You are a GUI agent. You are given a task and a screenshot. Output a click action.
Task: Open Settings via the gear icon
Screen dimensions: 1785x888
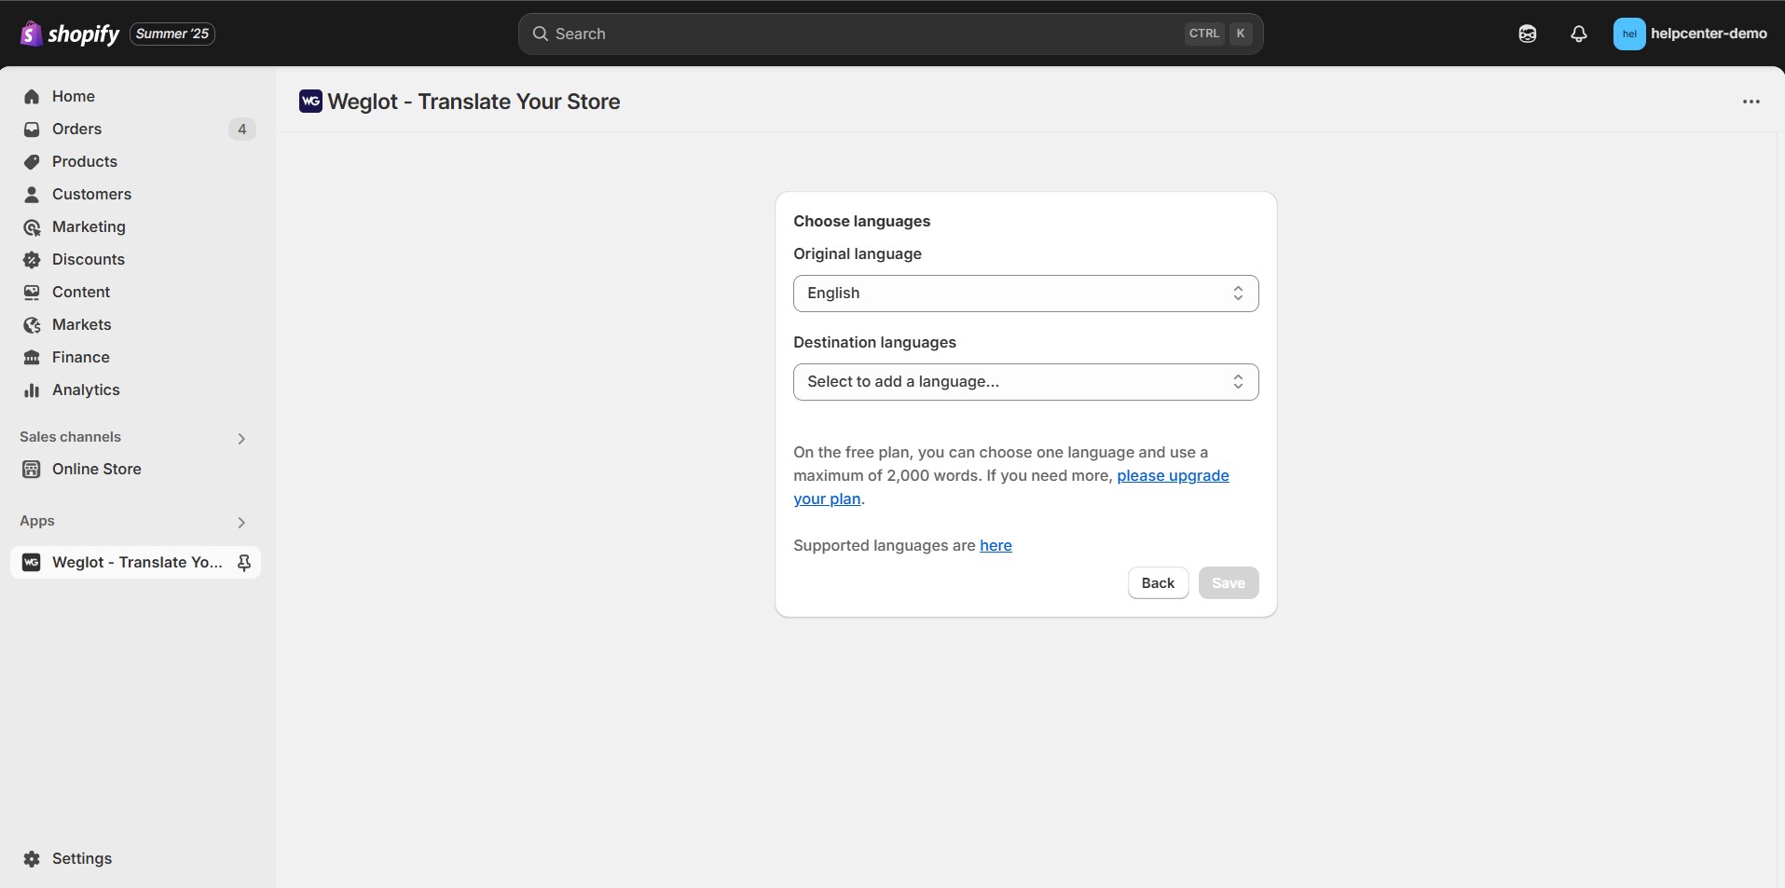tap(32, 858)
